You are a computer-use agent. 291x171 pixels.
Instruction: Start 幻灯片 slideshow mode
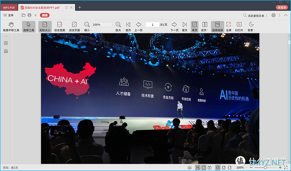click(x=239, y=27)
